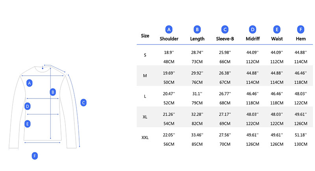Screen dimensions: 315x171
Task: Select the Shoulder column label
Action: click(169, 39)
